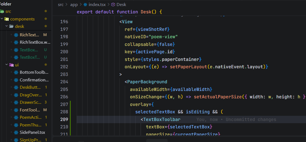This screenshot has width=306, height=142.
Task: Click the components folder icon
Action: pyautogui.click(x=7, y=19)
